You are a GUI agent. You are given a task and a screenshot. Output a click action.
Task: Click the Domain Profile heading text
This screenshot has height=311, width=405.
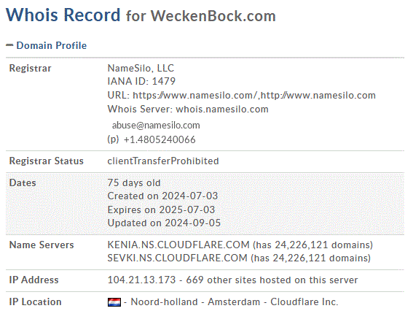pos(52,45)
